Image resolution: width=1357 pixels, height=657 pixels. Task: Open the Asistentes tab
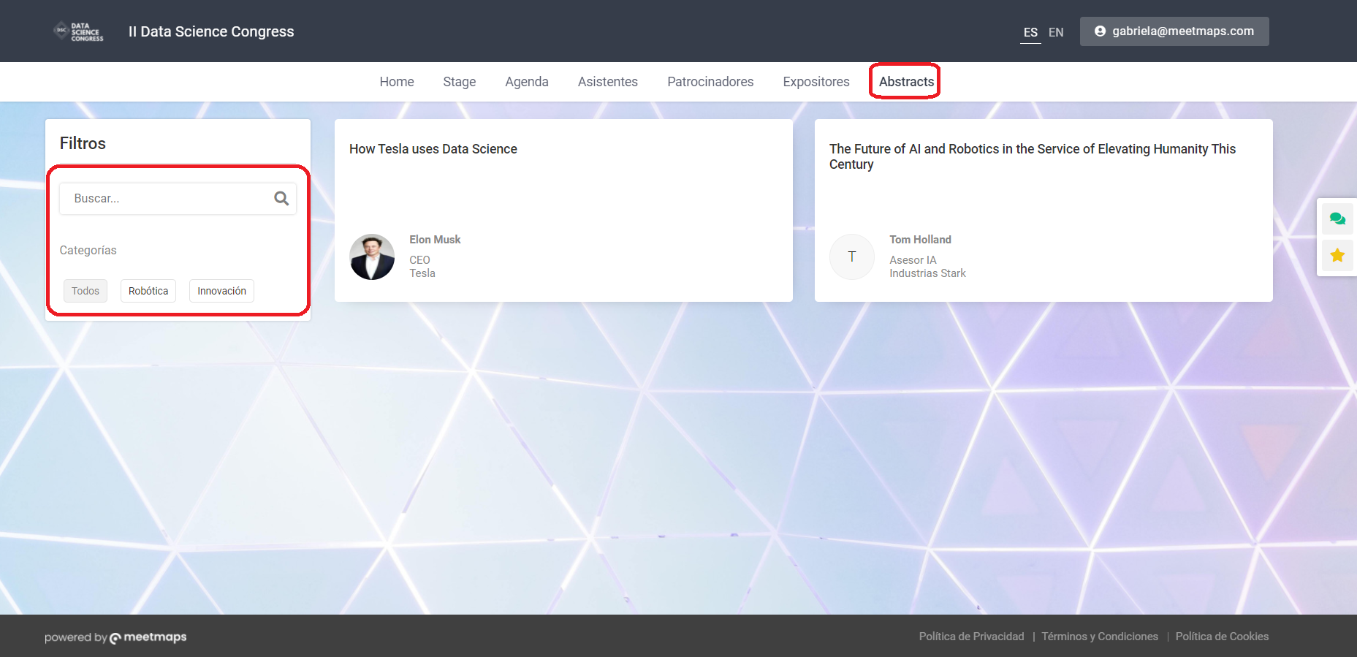click(x=608, y=82)
